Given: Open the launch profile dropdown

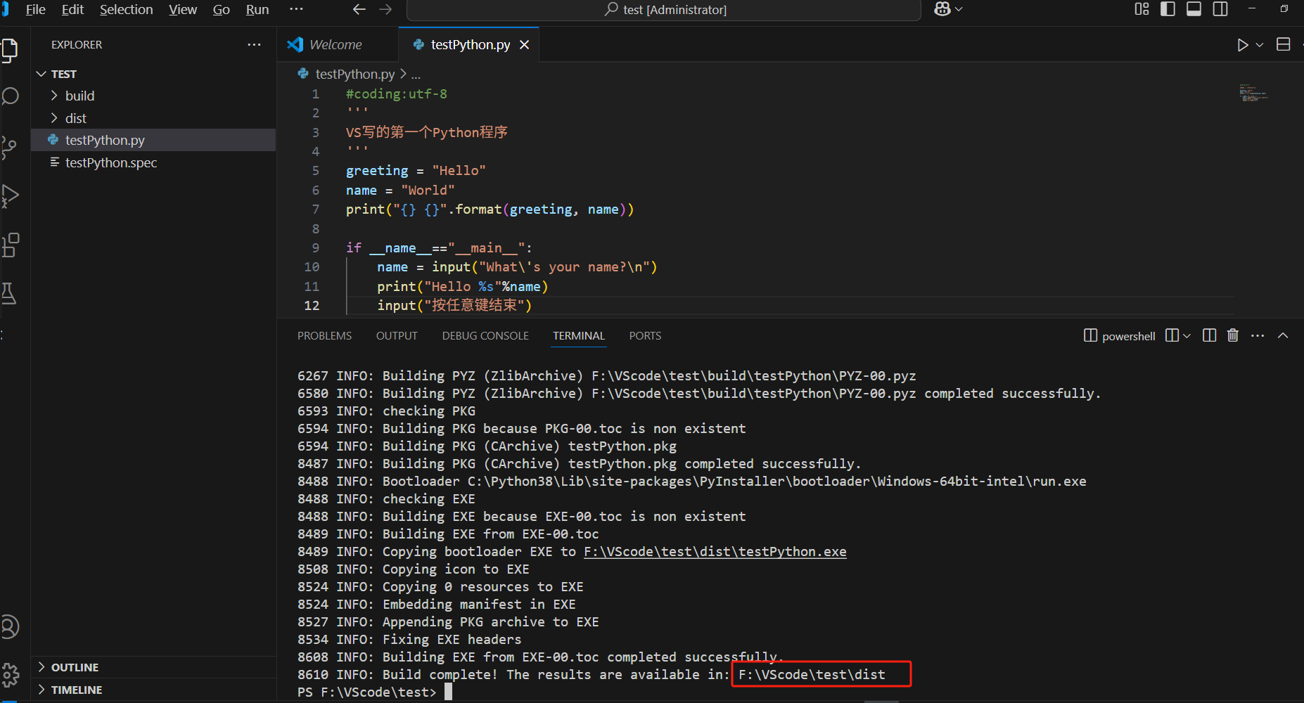Looking at the screenshot, I should pyautogui.click(x=1187, y=336).
